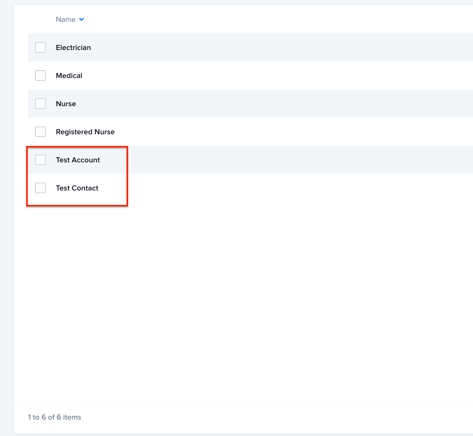473x436 pixels.
Task: Open the Medical entry name
Action: (69, 76)
